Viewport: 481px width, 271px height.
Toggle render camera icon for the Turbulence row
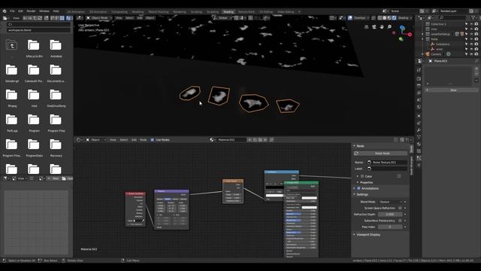[476, 44]
